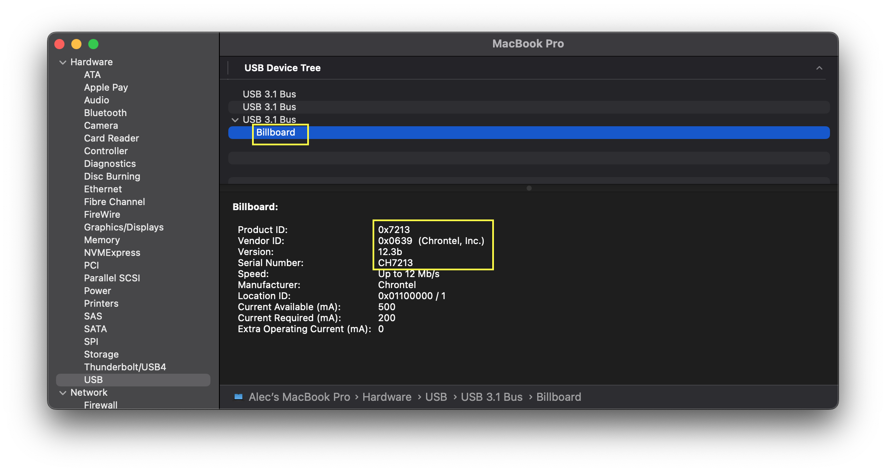Click the Manufacturer value Chrontel
Screen dimensions: 886x472
pyautogui.click(x=397, y=285)
